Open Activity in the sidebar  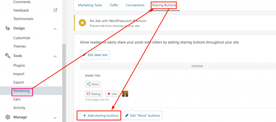pos(19,108)
